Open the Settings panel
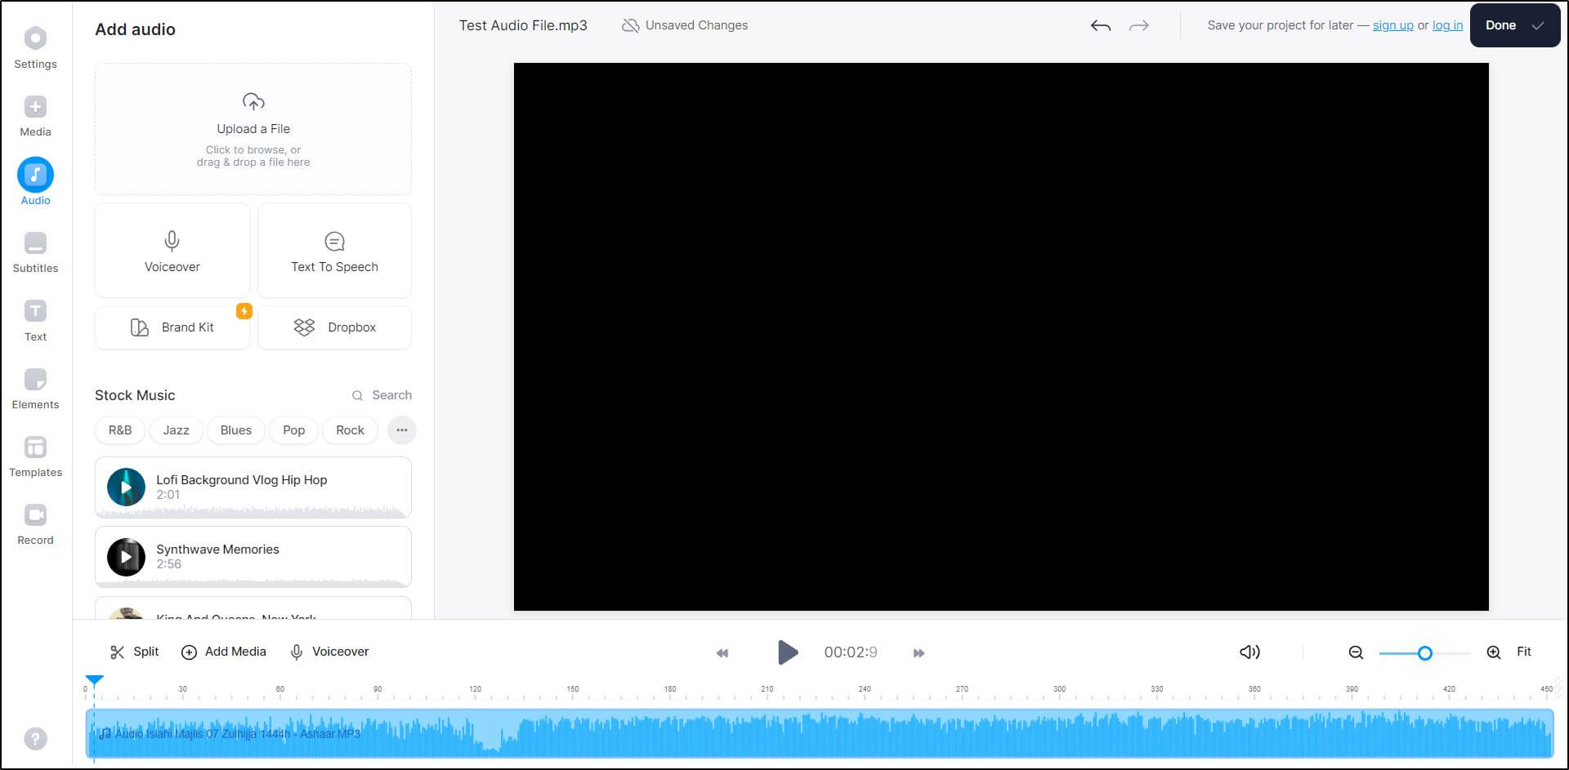This screenshot has height=770, width=1569. (35, 45)
